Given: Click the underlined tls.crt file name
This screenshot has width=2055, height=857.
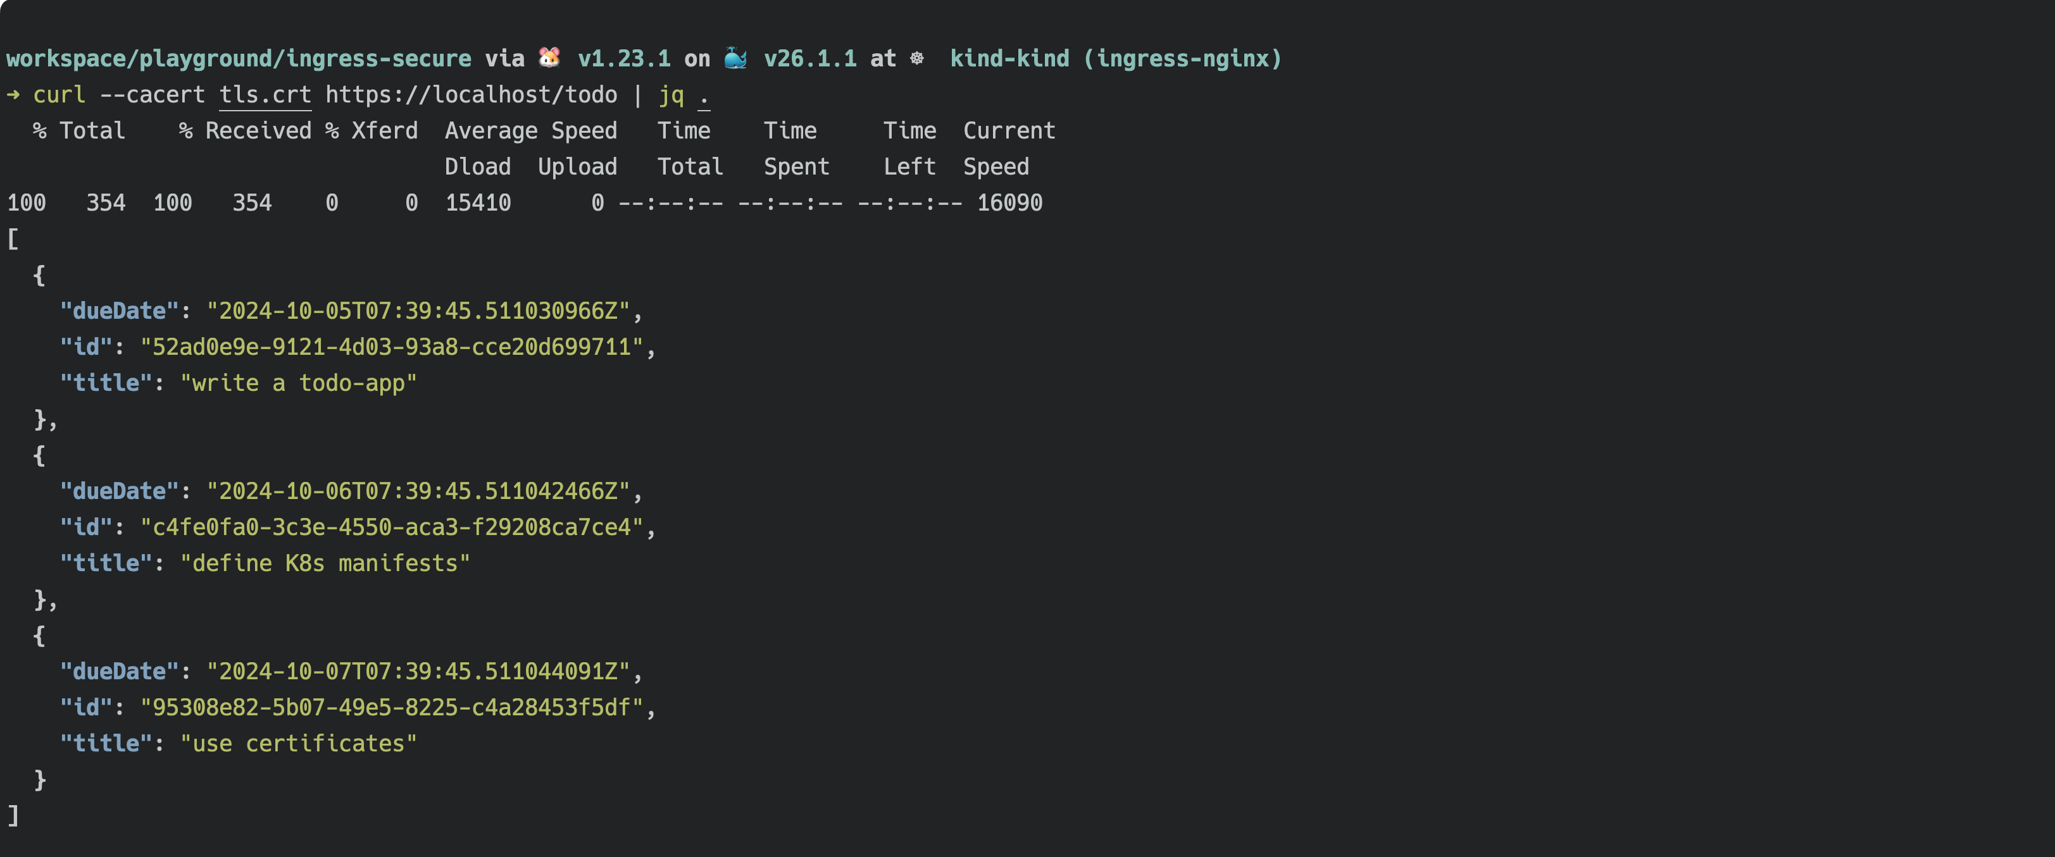Looking at the screenshot, I should (x=265, y=95).
